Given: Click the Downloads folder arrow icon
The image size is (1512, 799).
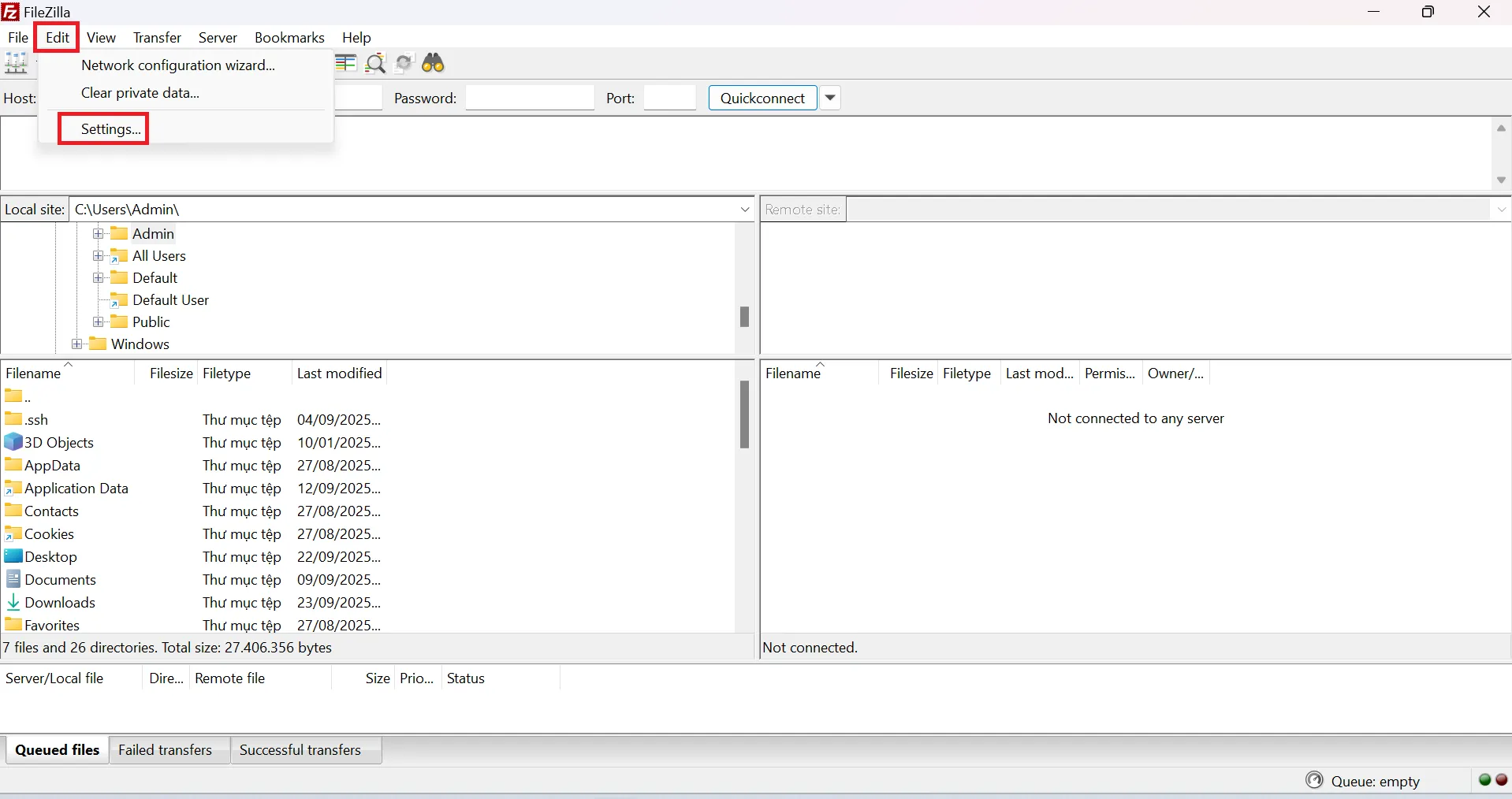Looking at the screenshot, I should point(13,603).
